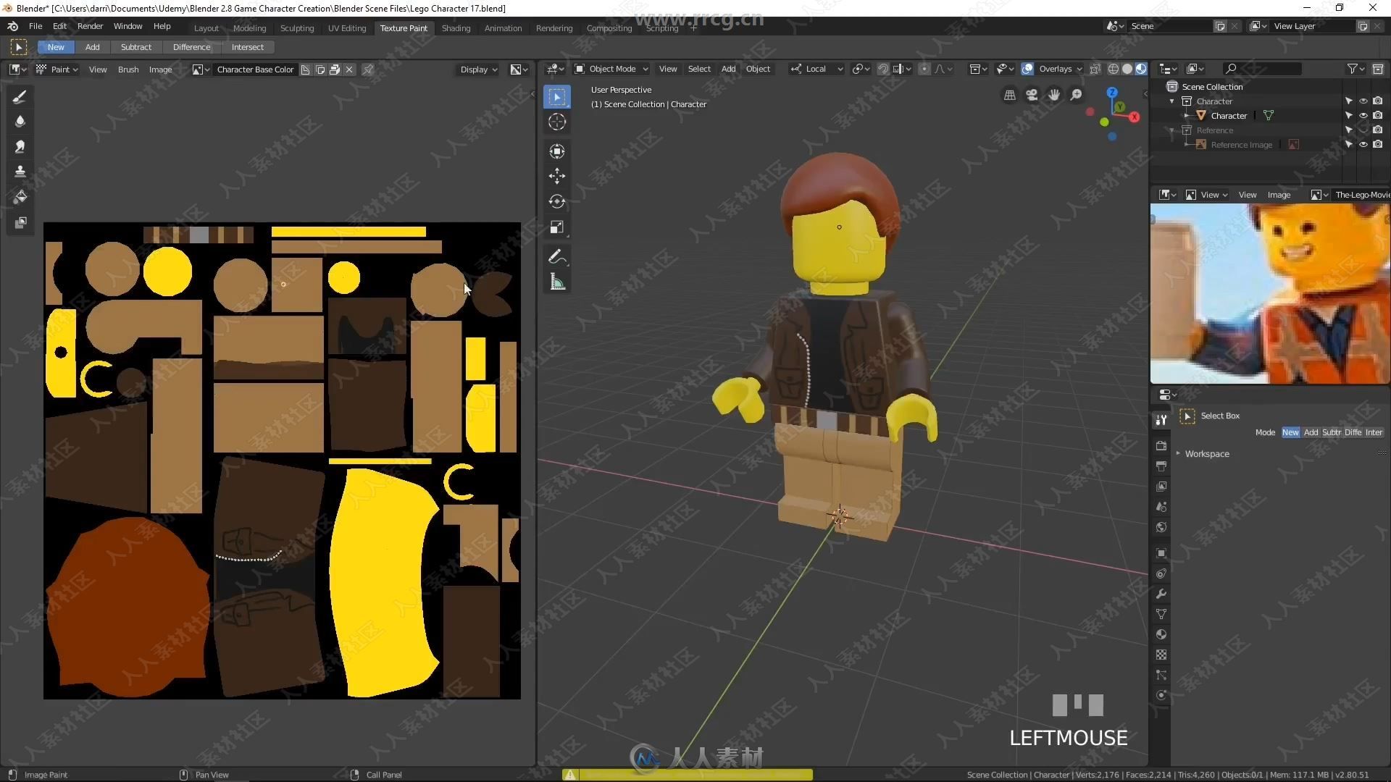Viewport: 1391px width, 782px height.
Task: Activate the Move tool in the viewport toolbar
Action: [x=556, y=176]
